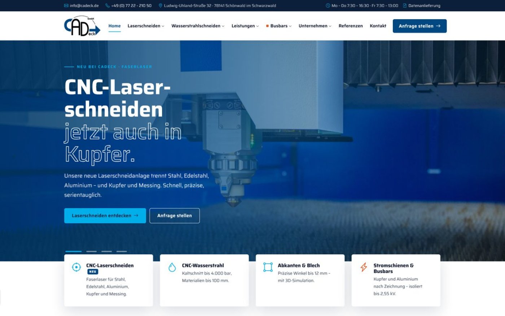Click the phone icon in top bar
Image resolution: width=505 pixels, height=316 pixels.
(x=107, y=6)
